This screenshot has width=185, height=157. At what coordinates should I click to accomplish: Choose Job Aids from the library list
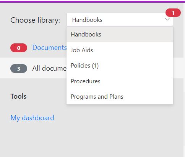tap(120, 50)
